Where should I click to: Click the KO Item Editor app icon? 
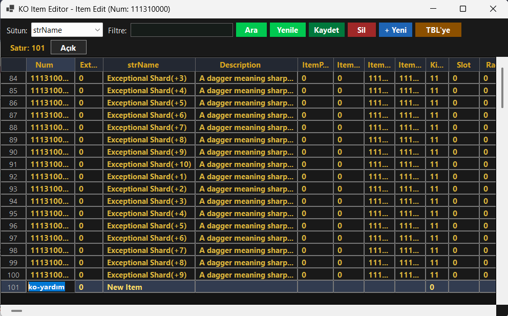(10, 9)
